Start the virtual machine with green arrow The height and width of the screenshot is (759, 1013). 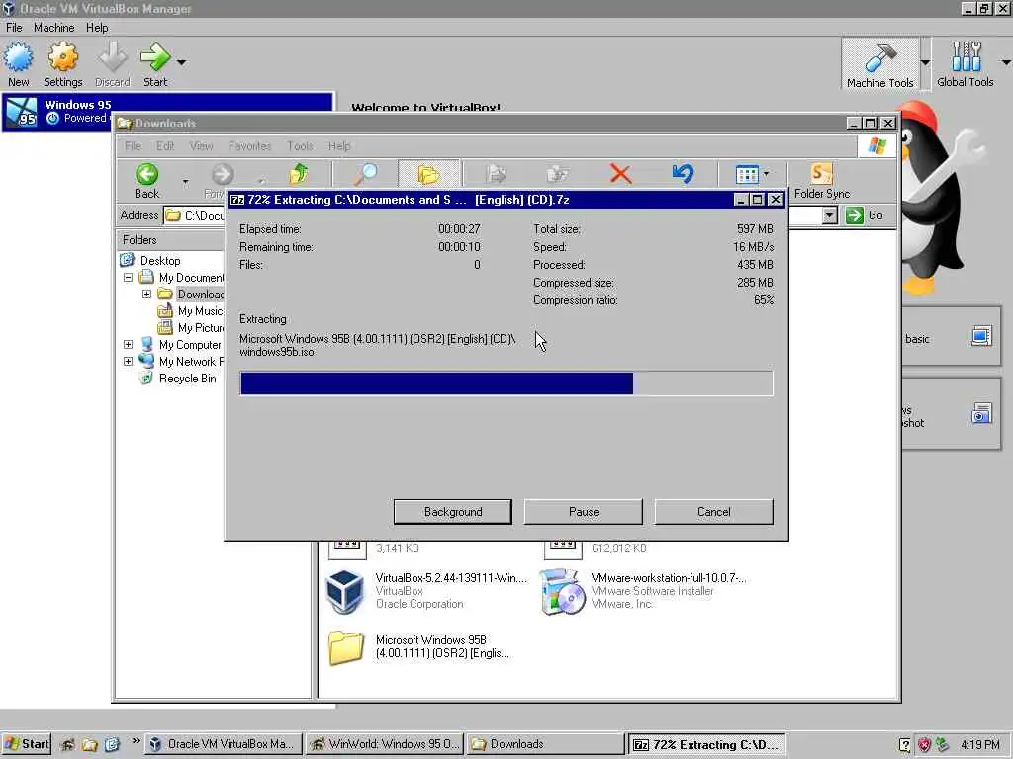[x=155, y=63]
